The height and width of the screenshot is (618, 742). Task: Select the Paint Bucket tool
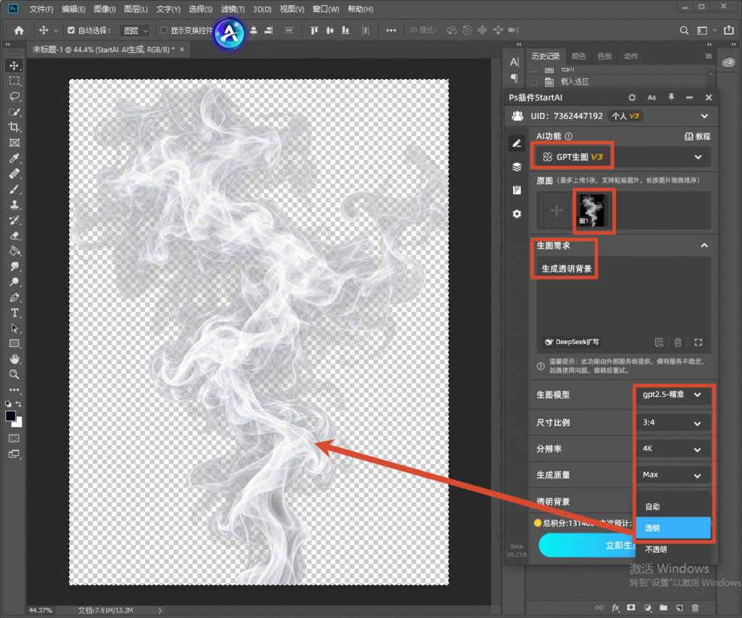pyautogui.click(x=14, y=251)
